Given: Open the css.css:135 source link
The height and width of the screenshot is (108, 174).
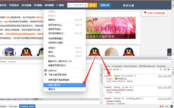Looking at the screenshot, I should pos(164,98).
